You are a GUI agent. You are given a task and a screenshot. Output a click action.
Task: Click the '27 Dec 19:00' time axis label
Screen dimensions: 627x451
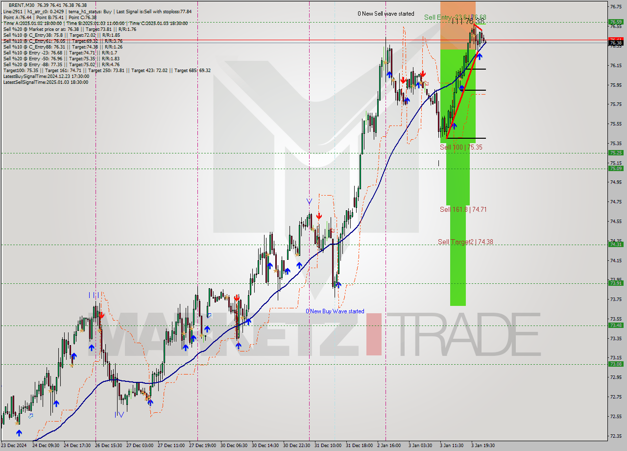click(202, 446)
